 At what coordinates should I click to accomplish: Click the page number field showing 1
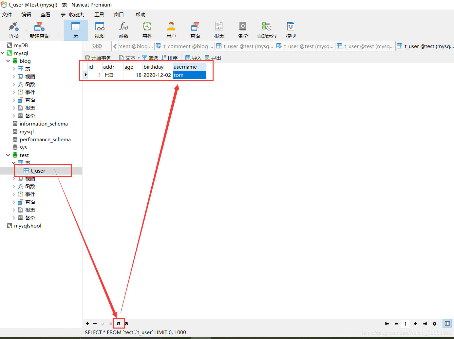(406, 324)
